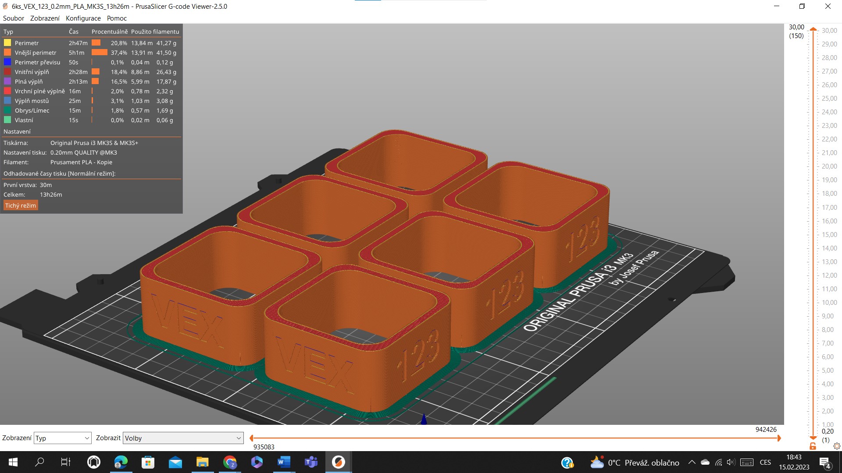Launch Microsoft Edge from taskbar
Screen dimensions: 842x473
[121, 462]
